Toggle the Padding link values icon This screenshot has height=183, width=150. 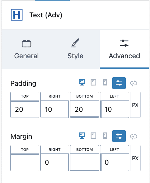[x=134, y=83]
